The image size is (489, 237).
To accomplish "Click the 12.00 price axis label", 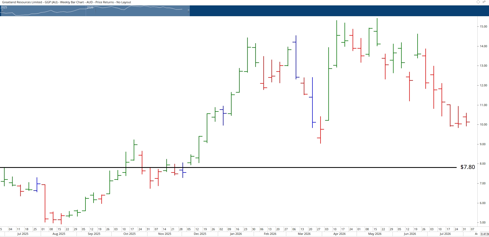I will (483, 85).
